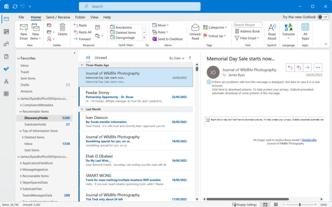This screenshot has height=207, width=332.
Task: Click the Meeting reply icon
Action: 97,27
